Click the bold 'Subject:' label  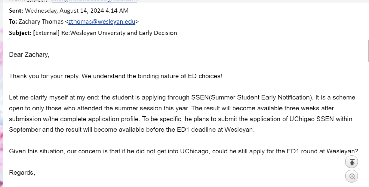coord(20,33)
